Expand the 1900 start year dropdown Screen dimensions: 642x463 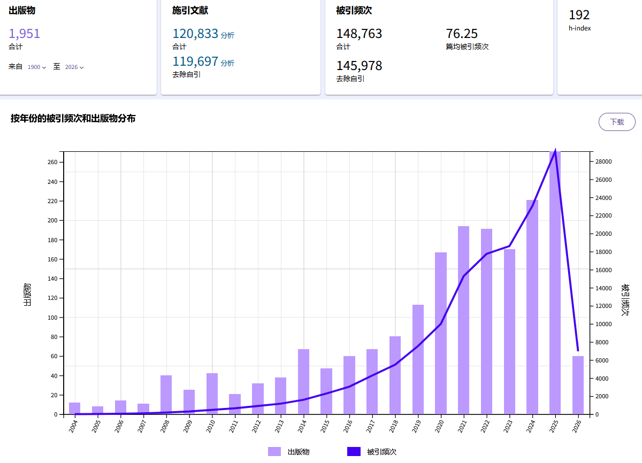pyautogui.click(x=37, y=67)
